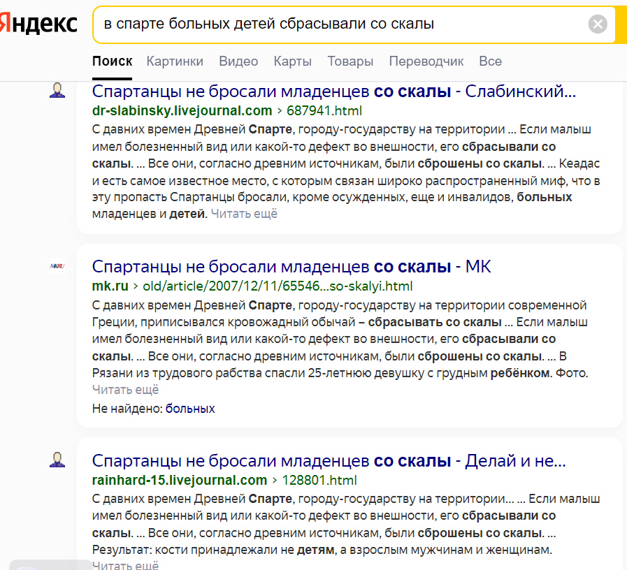Screen dimensions: 627x570
Task: Open the Карты tab
Action: point(292,61)
